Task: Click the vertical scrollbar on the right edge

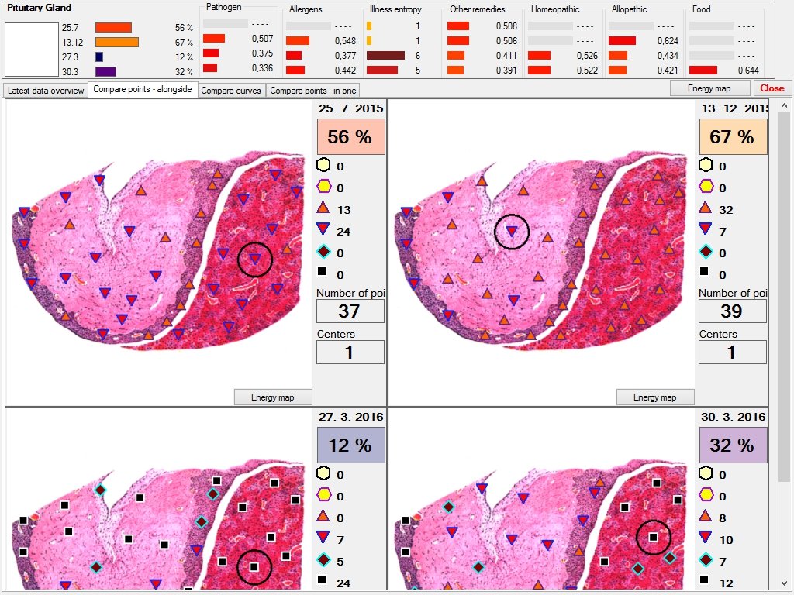Action: click(x=784, y=310)
